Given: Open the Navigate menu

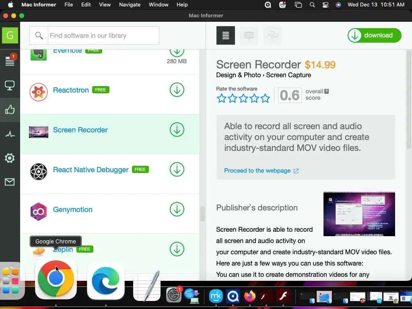Looking at the screenshot, I should tap(130, 5).
